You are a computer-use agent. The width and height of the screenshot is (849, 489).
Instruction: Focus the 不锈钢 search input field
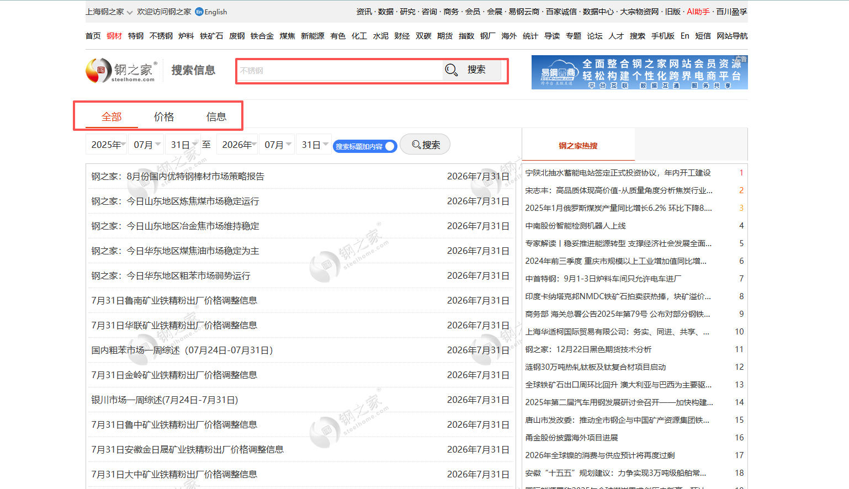339,71
